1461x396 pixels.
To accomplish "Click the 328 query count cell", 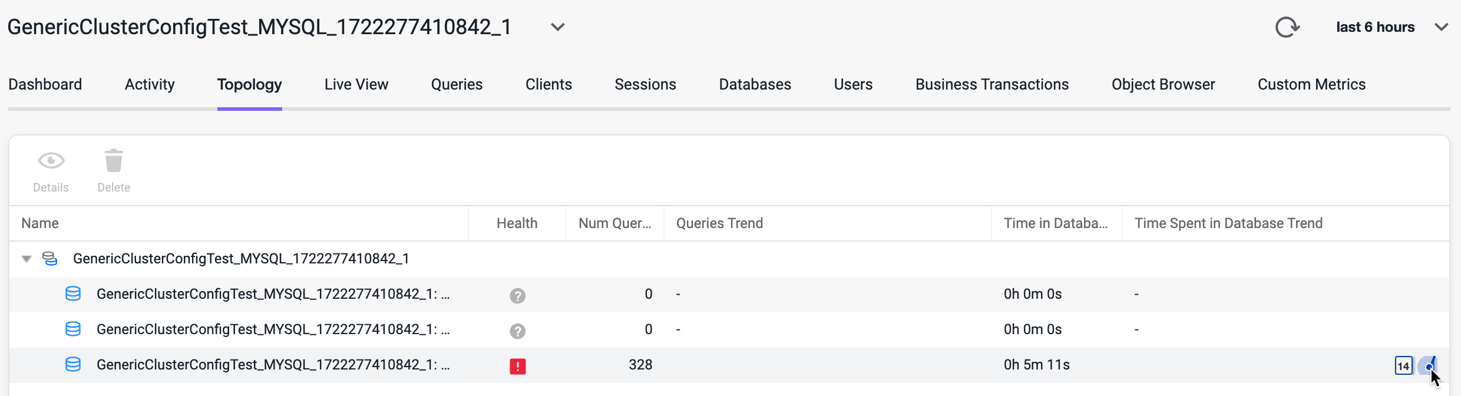I will pos(640,365).
